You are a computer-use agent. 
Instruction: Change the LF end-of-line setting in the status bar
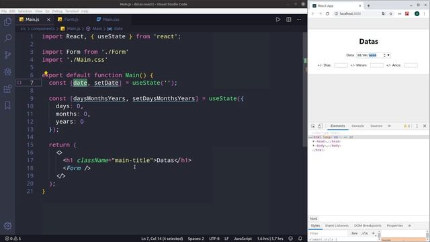pyautogui.click(x=226, y=239)
